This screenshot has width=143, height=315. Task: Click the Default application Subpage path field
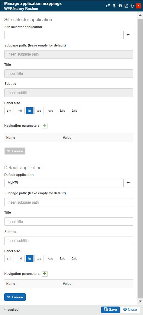(x=69, y=202)
